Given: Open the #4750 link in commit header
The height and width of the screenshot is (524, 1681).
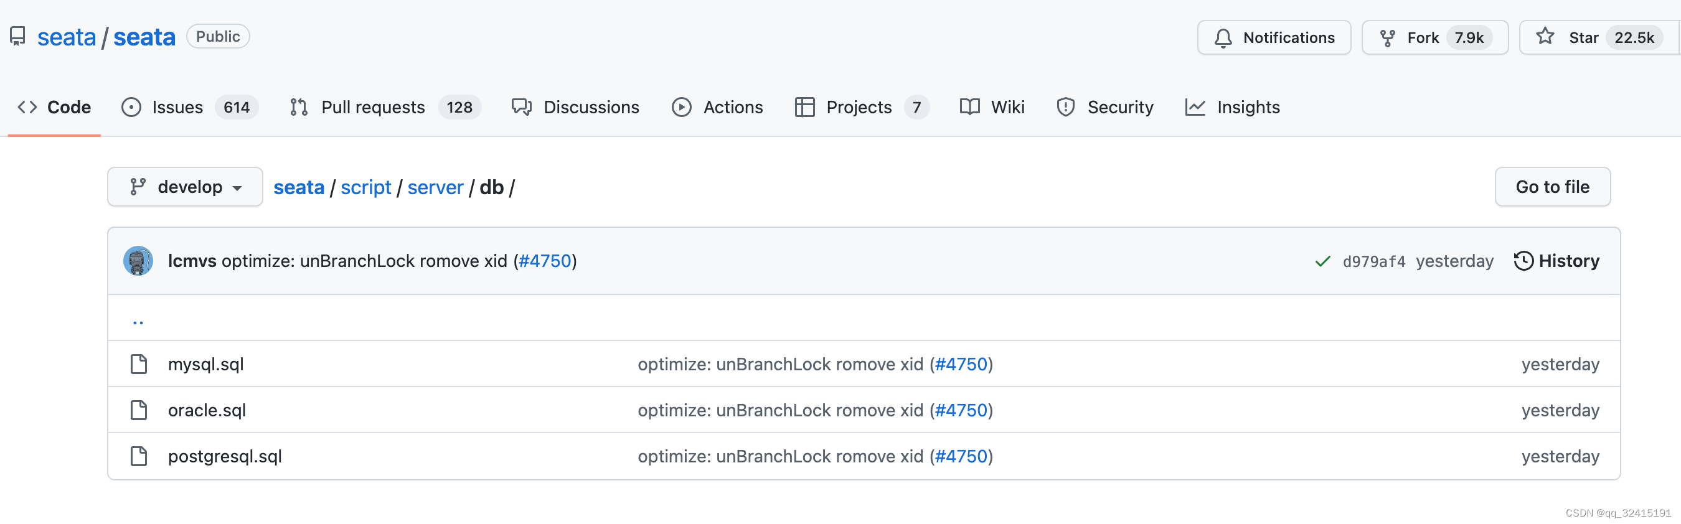Looking at the screenshot, I should pyautogui.click(x=545, y=261).
